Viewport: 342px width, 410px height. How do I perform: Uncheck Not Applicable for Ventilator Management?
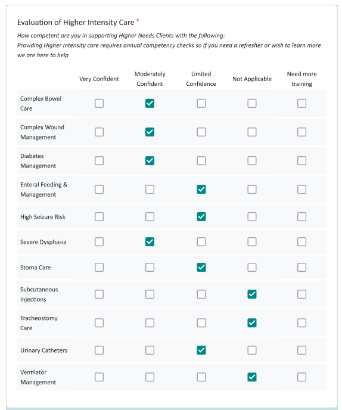252,377
